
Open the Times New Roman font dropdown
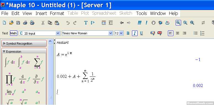[x=111, y=33]
